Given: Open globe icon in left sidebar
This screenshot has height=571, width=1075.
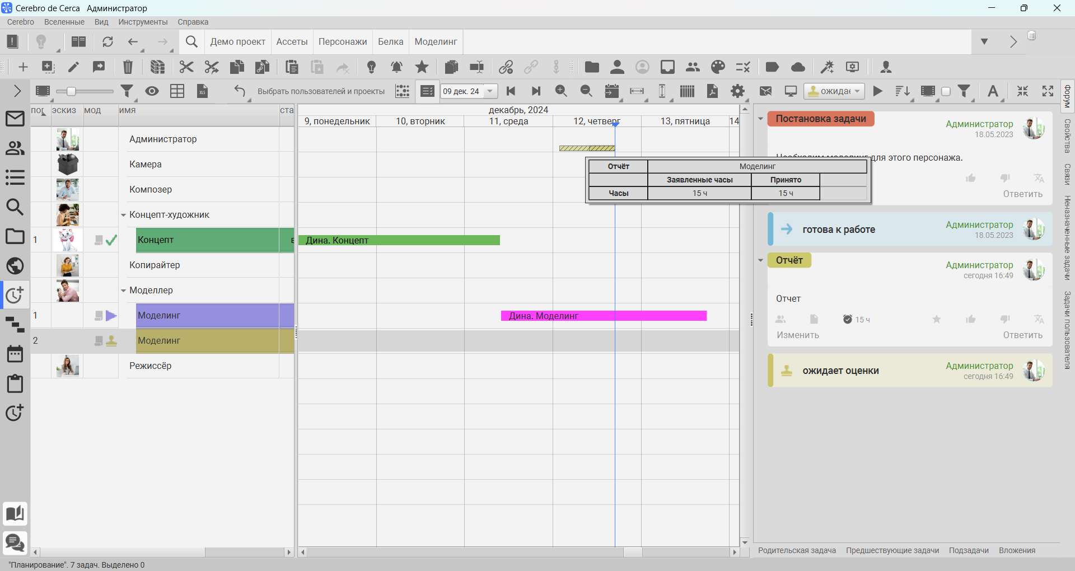Looking at the screenshot, I should coord(15,266).
